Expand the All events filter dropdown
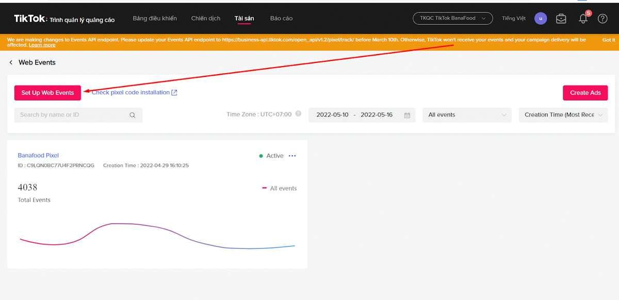Screen dimensions: 619x300 click(x=467, y=115)
